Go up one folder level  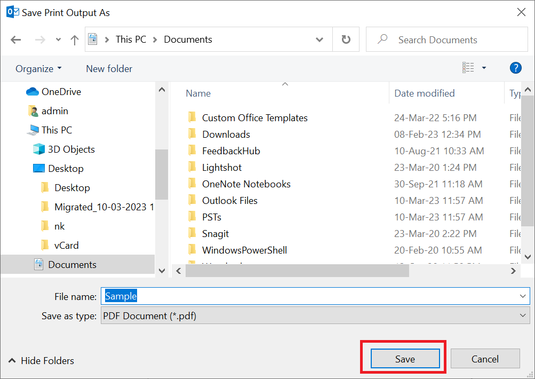point(74,40)
